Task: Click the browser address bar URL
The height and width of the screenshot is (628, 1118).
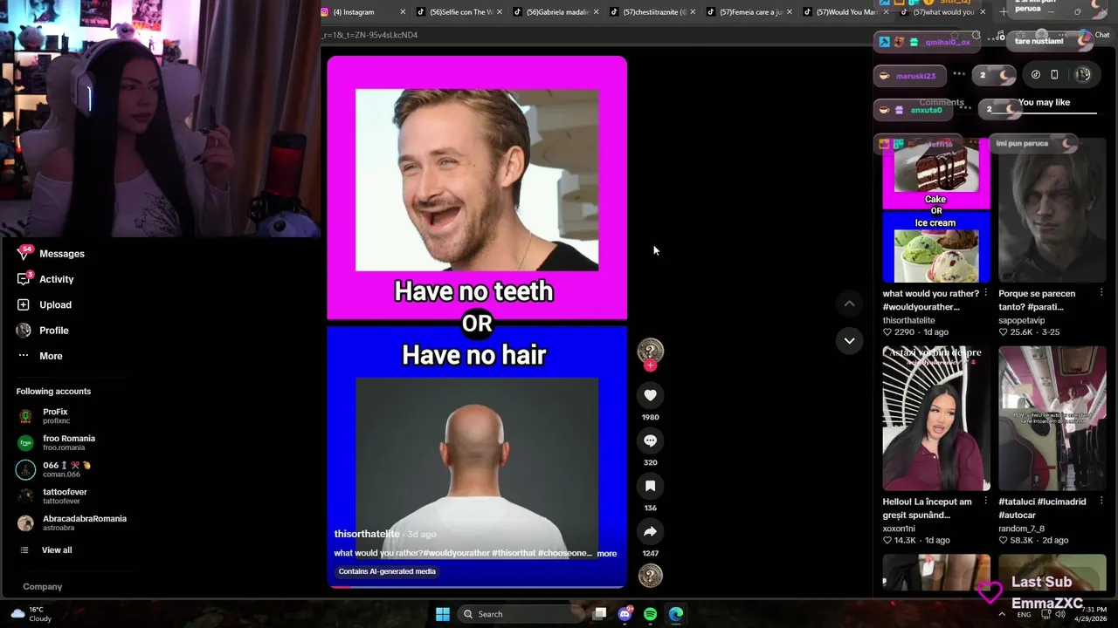Action: click(370, 35)
